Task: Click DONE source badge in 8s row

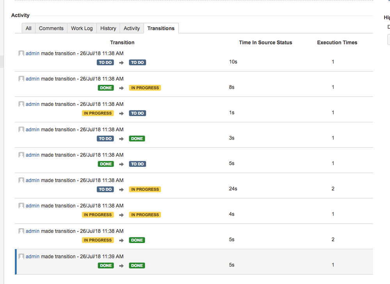Action: [x=106, y=88]
